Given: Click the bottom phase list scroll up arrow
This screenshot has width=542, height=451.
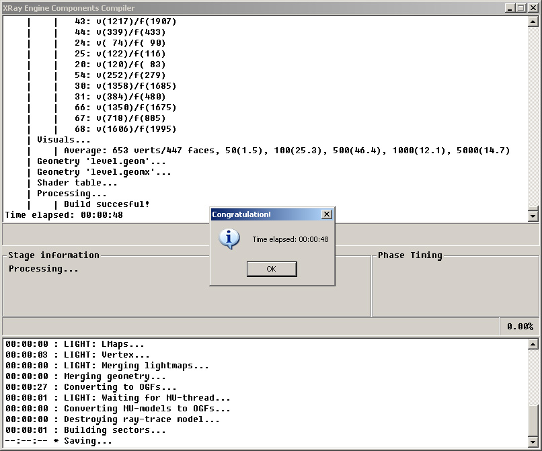Looking at the screenshot, I should (533, 344).
